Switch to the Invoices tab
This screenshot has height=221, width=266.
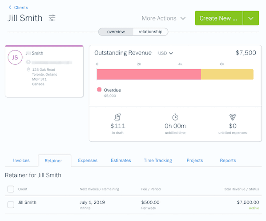click(21, 161)
